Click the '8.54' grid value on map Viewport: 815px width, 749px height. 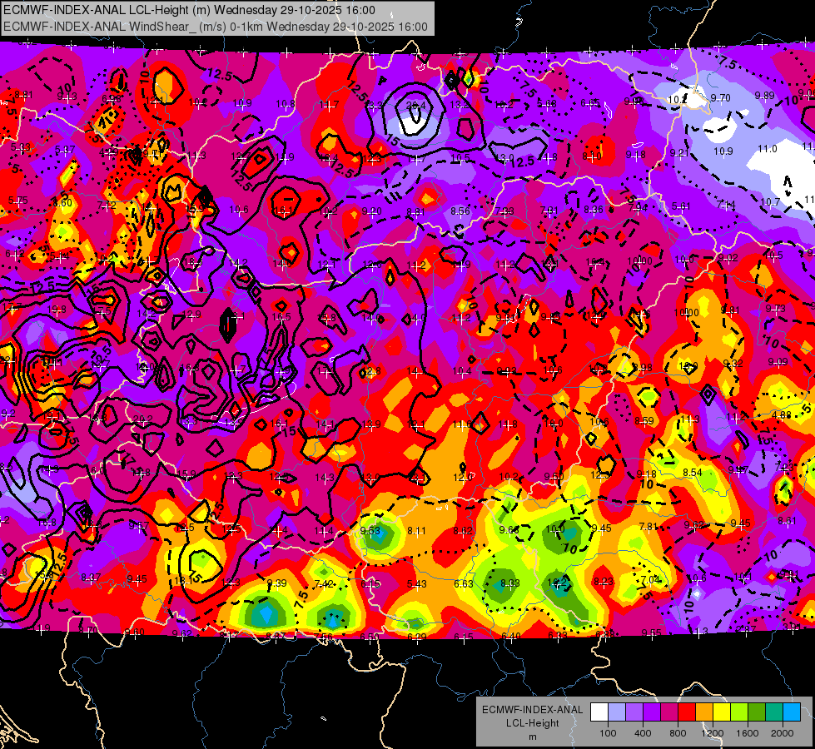tap(693, 473)
